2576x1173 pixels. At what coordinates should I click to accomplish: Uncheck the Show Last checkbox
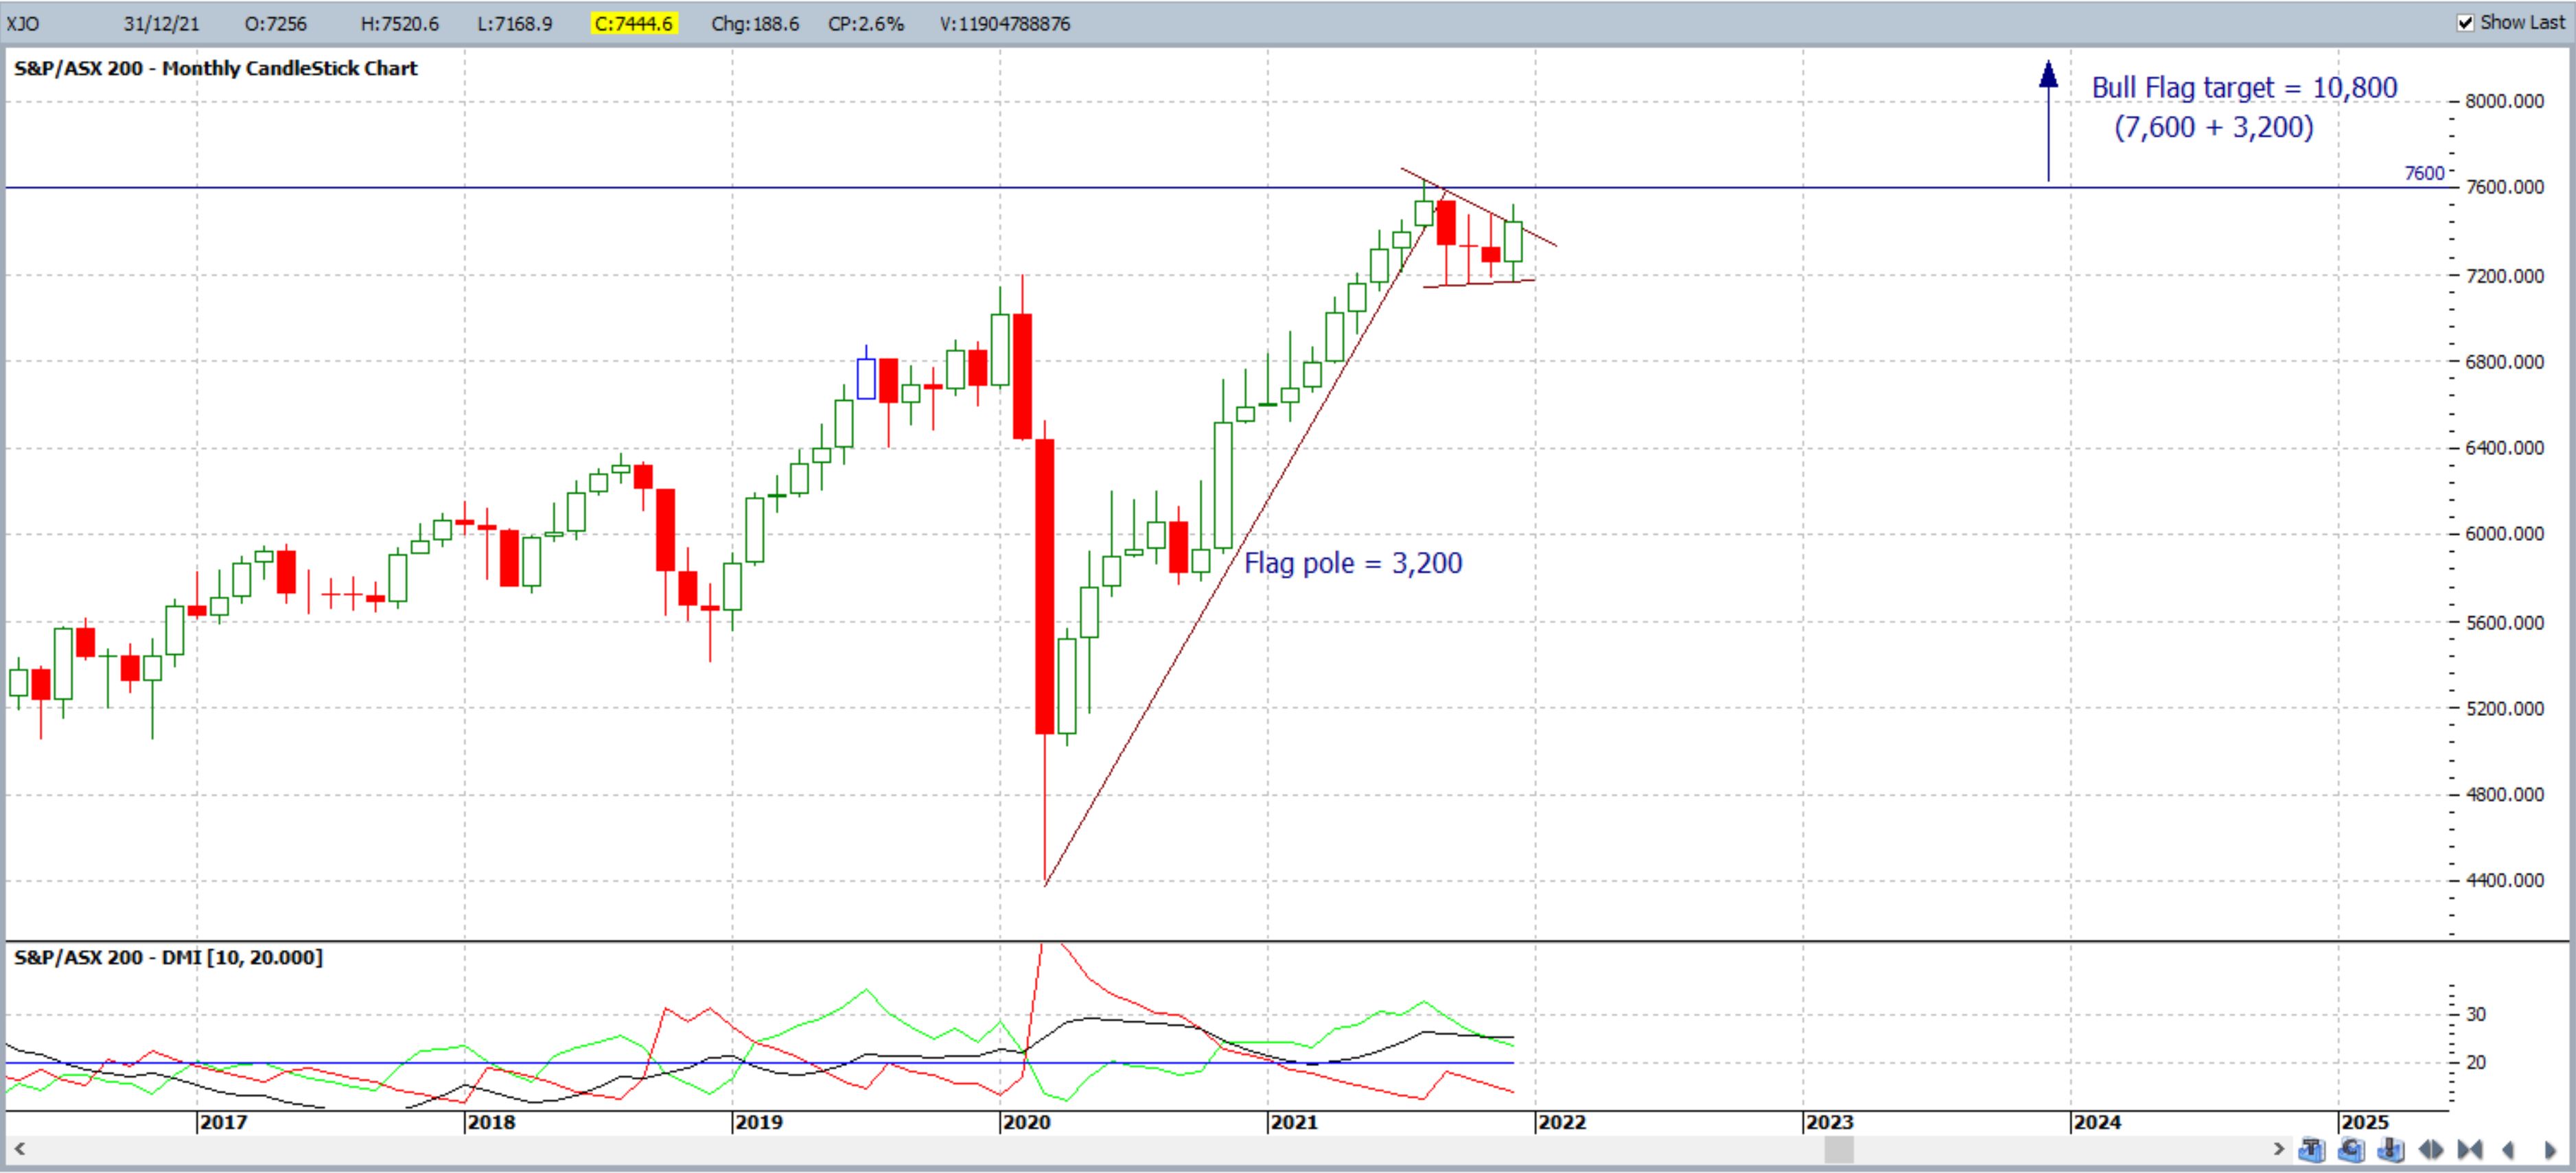tap(2466, 23)
